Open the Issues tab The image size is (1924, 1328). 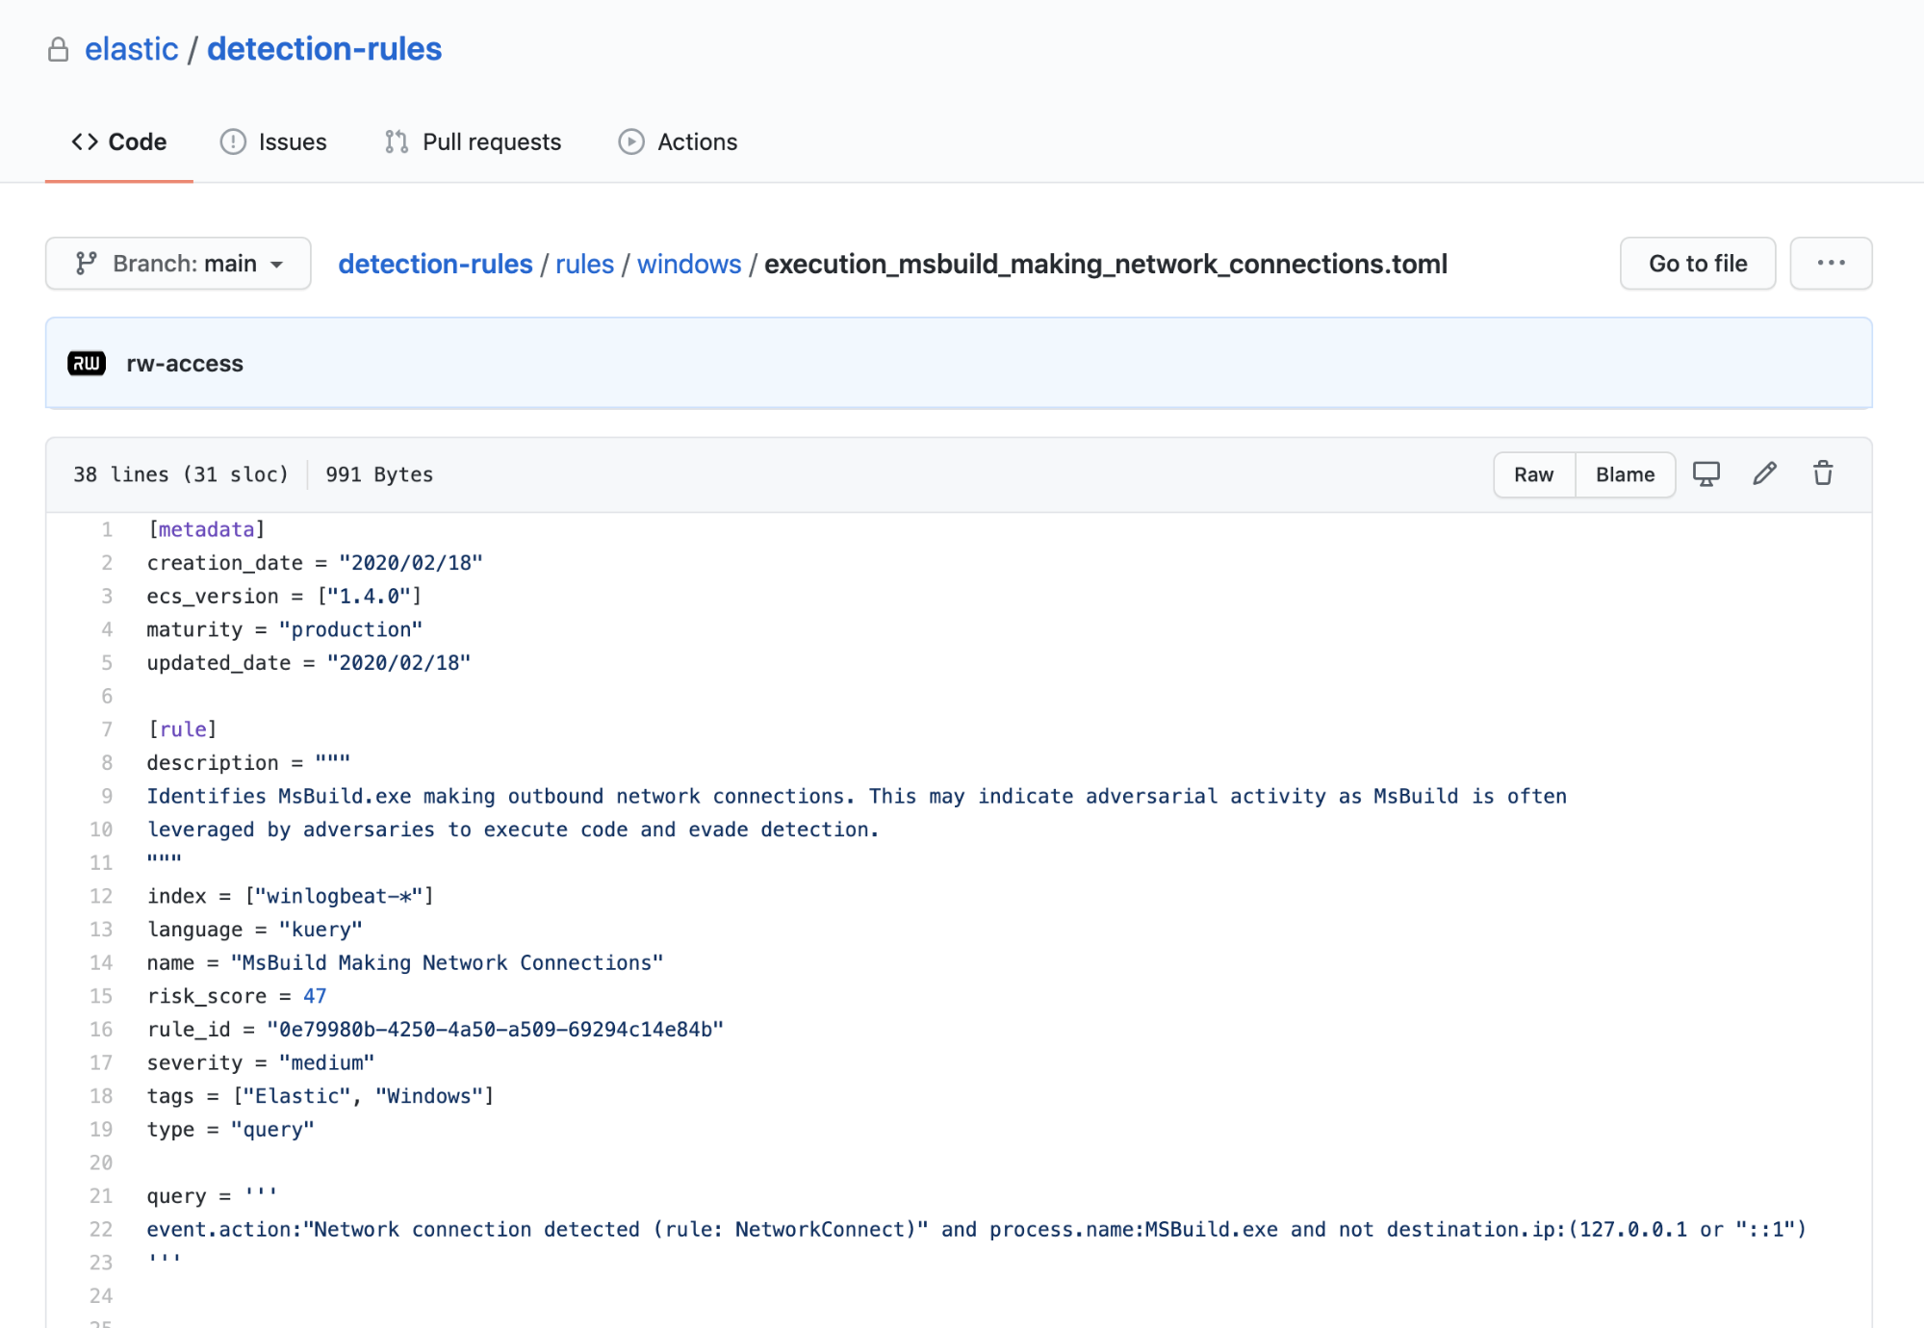tap(292, 142)
